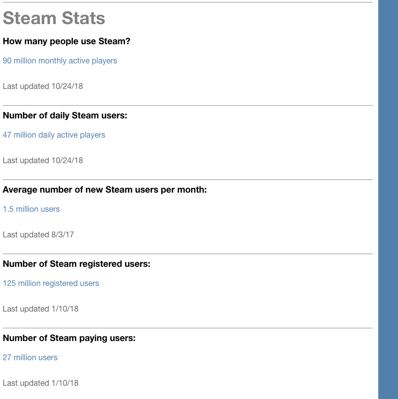This screenshot has height=399, width=398.
Task: Select the 'Number of daily Steam users:' heading
Action: [x=65, y=115]
